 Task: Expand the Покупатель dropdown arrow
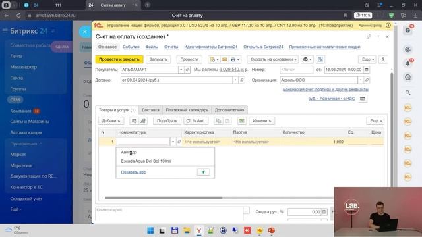click(181, 70)
